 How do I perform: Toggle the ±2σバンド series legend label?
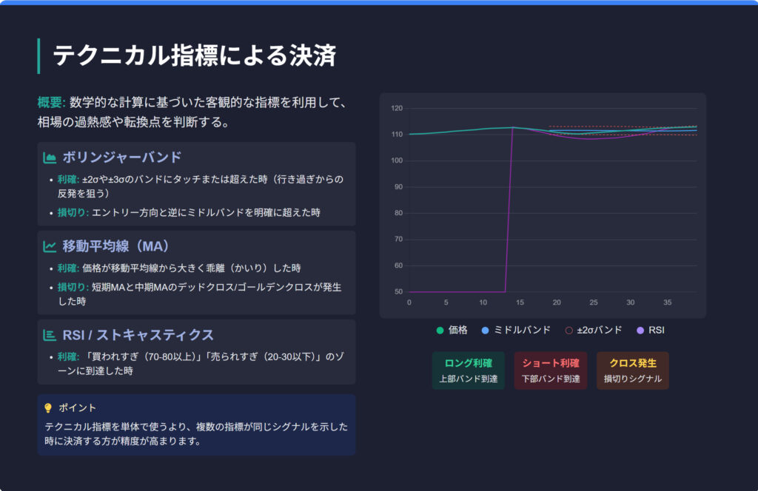pos(600,330)
